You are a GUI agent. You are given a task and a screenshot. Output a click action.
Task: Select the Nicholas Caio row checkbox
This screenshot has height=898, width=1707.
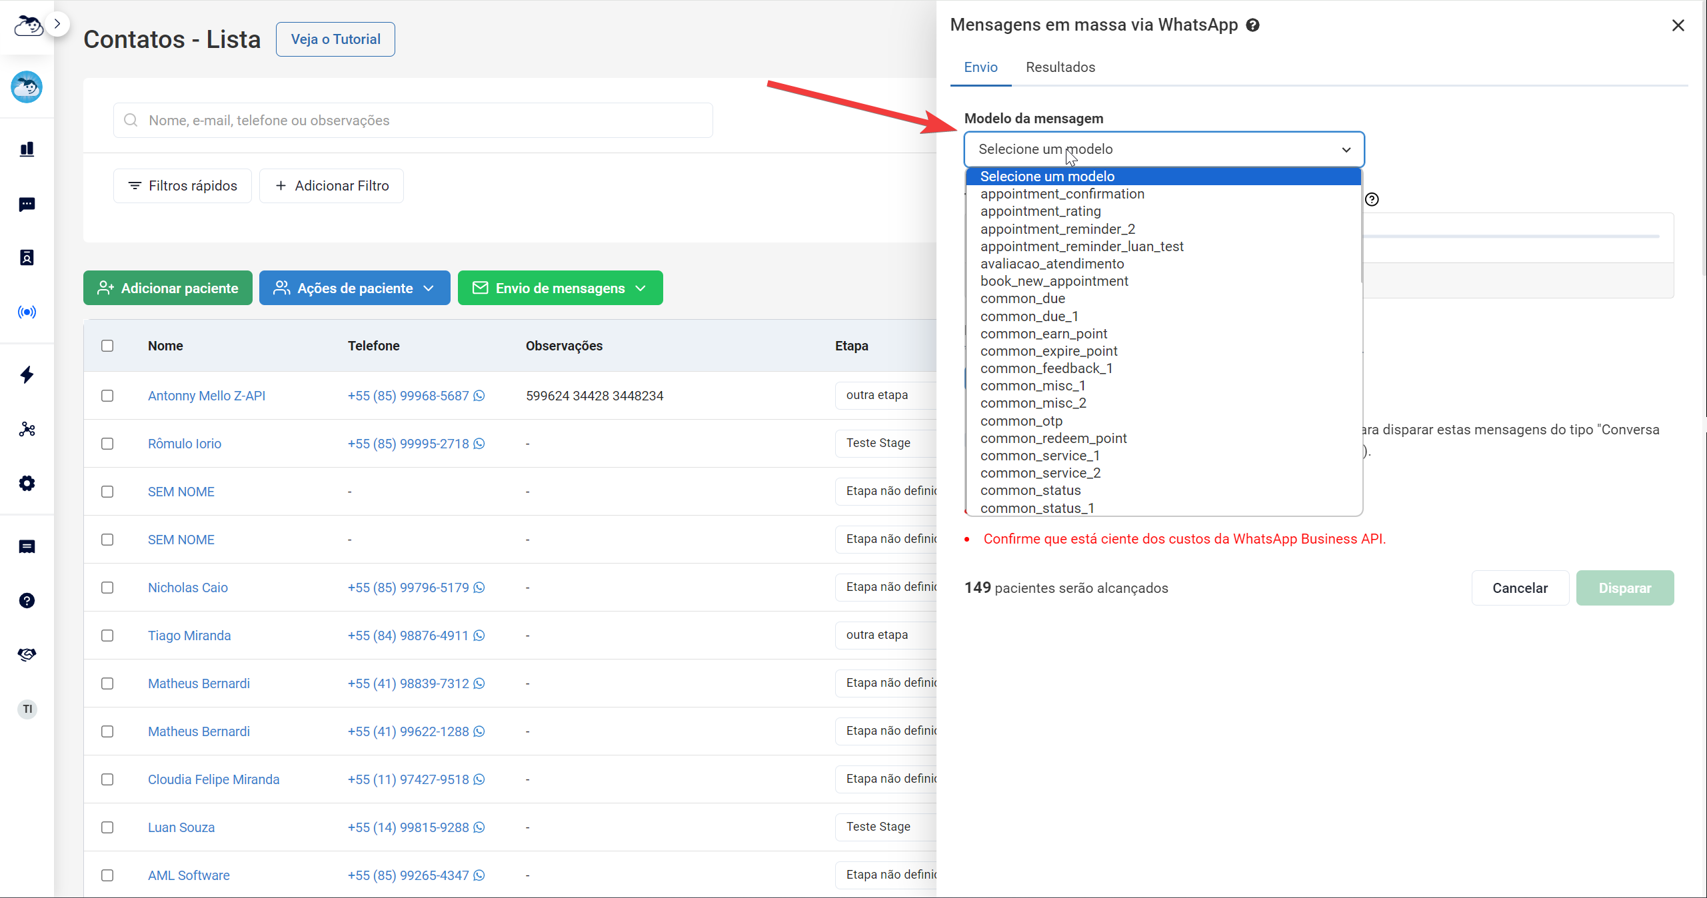[107, 588]
